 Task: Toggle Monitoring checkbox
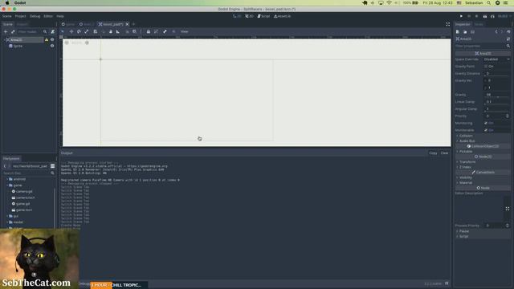coord(486,123)
